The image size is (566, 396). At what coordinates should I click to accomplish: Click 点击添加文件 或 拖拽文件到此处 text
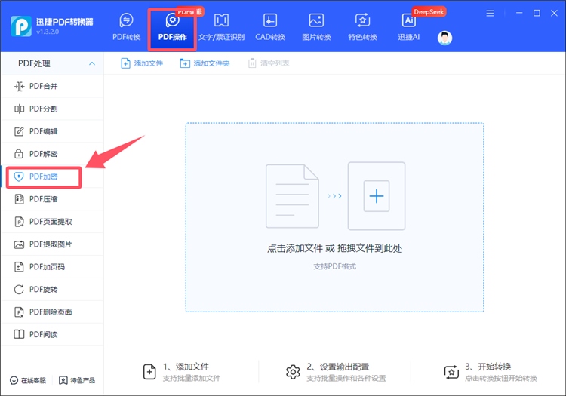[x=334, y=248]
